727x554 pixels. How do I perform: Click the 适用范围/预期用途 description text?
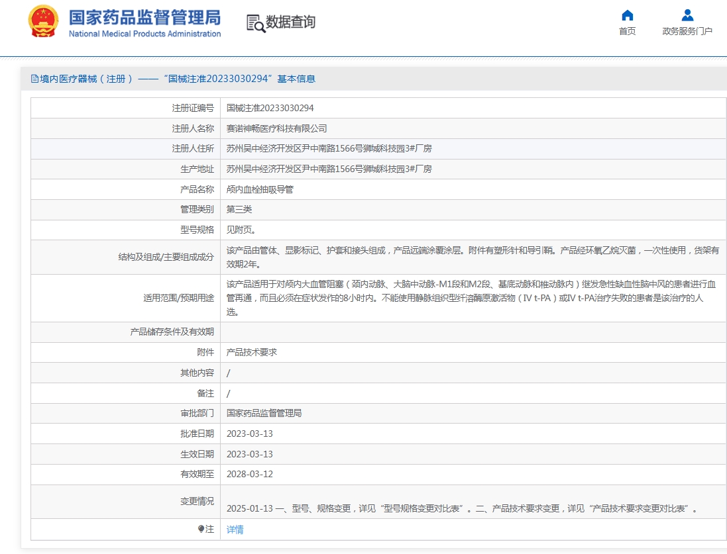pyautogui.click(x=471, y=298)
